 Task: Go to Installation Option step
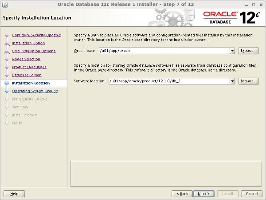pyautogui.click(x=28, y=43)
